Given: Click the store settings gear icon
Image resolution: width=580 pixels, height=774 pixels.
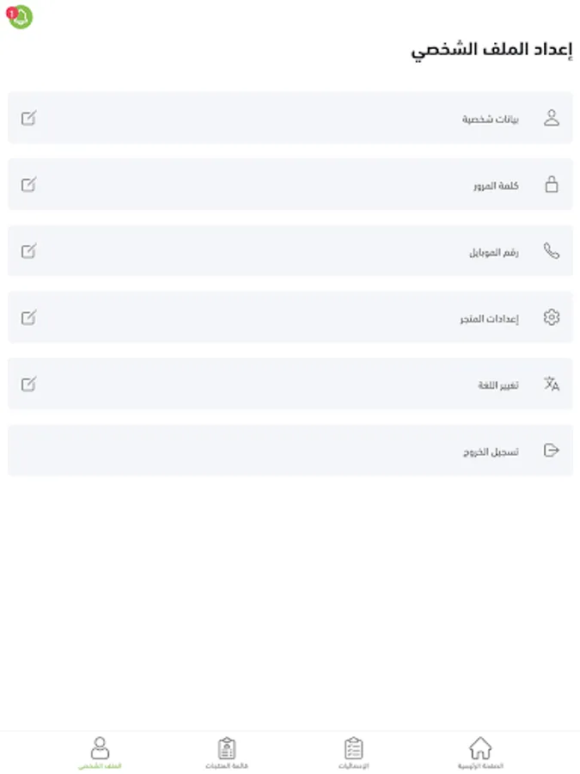Looking at the screenshot, I should 552,317.
